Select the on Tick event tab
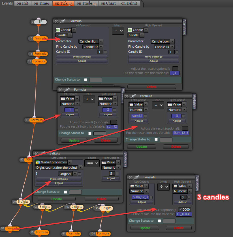The height and width of the screenshot is (237, 233). tap(63, 3)
